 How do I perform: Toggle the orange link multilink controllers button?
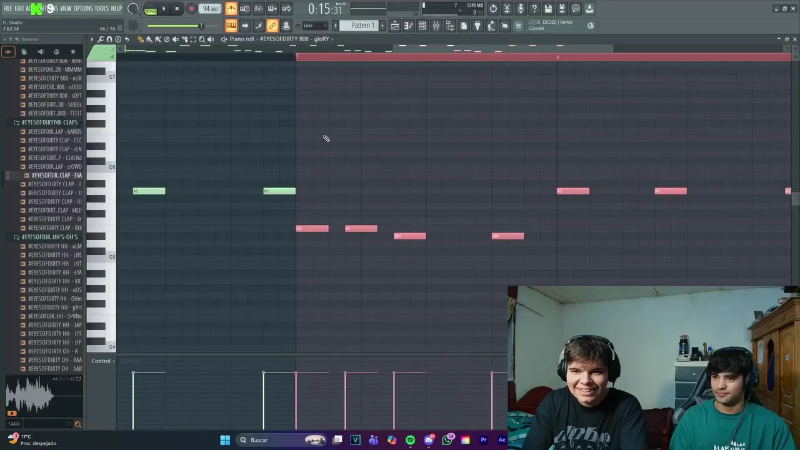tap(272, 26)
